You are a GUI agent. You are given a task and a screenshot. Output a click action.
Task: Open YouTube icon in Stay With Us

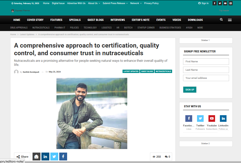click(212, 118)
